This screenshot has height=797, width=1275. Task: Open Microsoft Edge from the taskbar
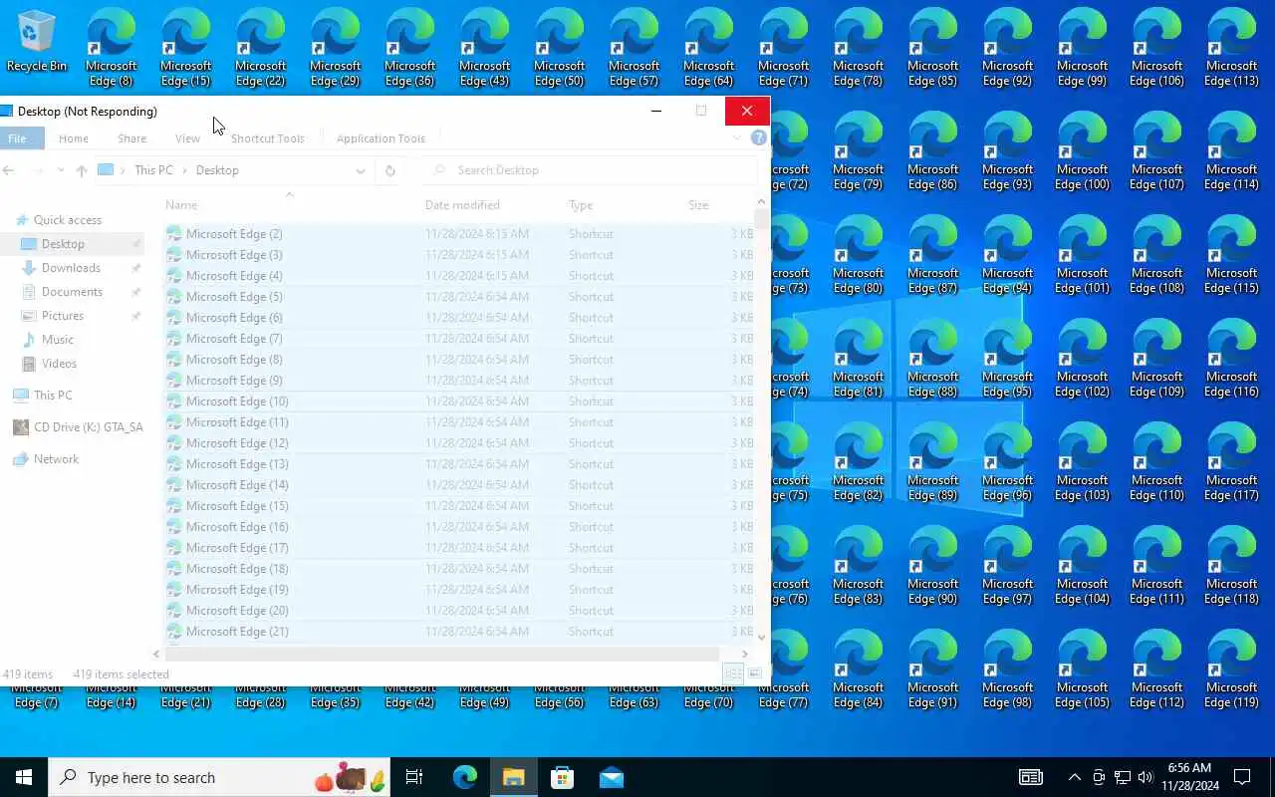(465, 777)
